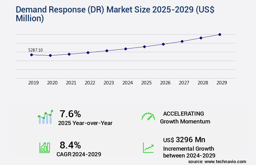
Task: Click the 2029 data point marker
Action: pyautogui.click(x=220, y=34)
